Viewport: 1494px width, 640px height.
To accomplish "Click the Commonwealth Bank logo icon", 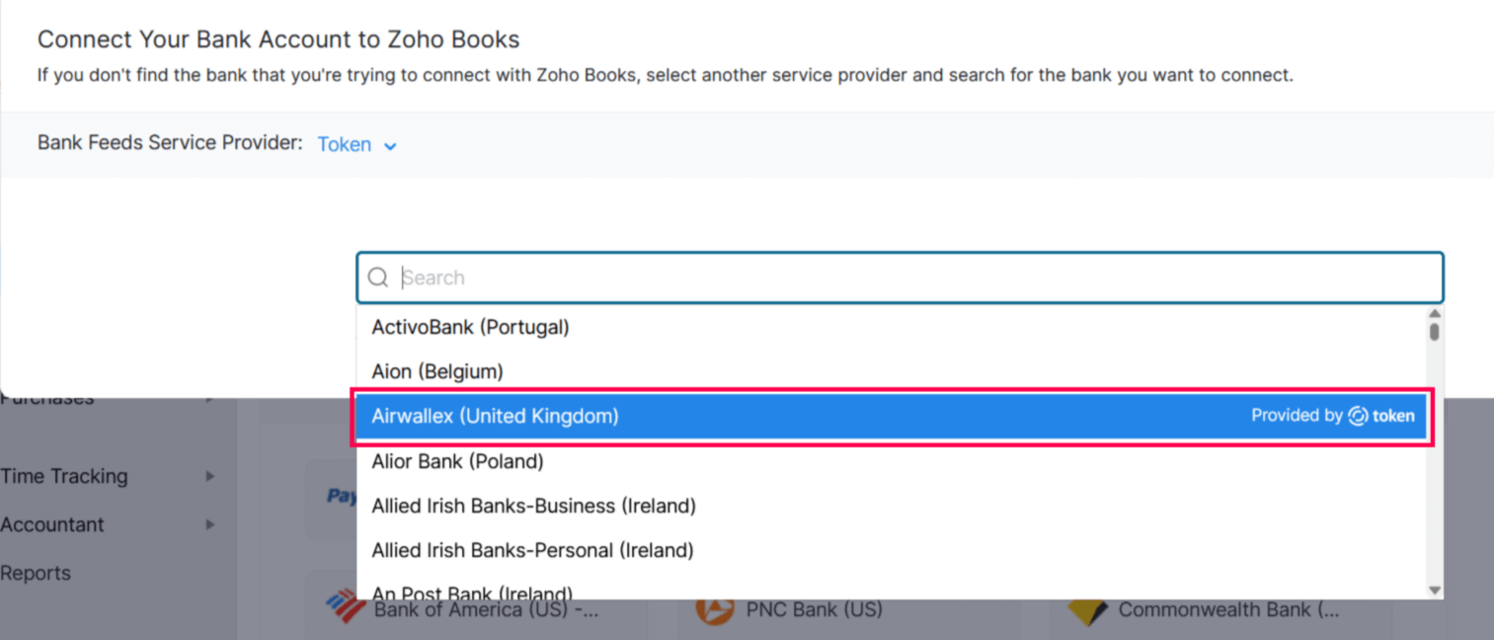I will click(1088, 610).
